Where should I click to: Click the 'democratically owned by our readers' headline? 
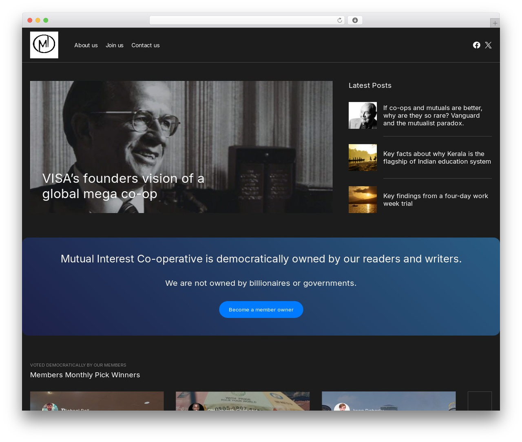click(261, 259)
